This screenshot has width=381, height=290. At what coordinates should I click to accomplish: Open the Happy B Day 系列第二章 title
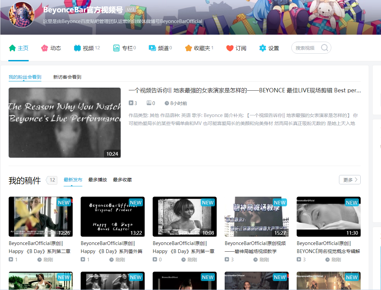[40, 247]
